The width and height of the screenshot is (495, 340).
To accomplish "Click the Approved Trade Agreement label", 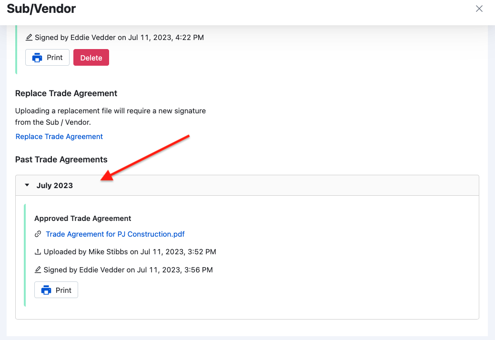I will tap(83, 219).
